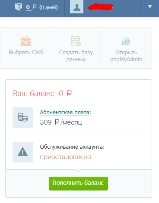Click the (0 дней) days remaining text
This screenshot has width=159, height=203.
(x=48, y=7)
